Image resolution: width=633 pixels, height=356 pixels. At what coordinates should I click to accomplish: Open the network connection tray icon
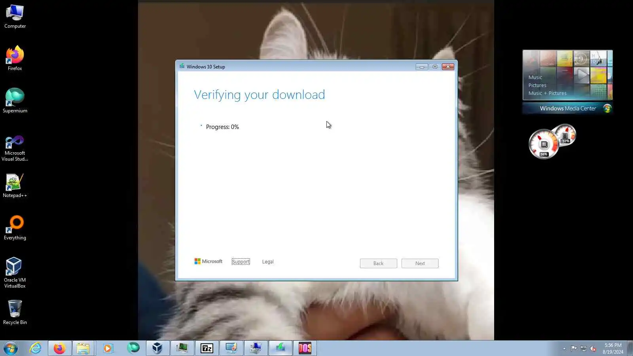[584, 348]
